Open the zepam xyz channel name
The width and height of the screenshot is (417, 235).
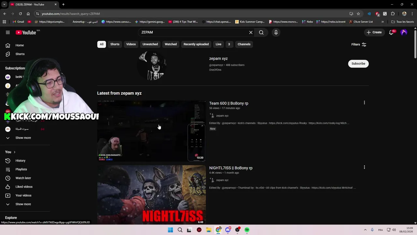[x=218, y=58]
